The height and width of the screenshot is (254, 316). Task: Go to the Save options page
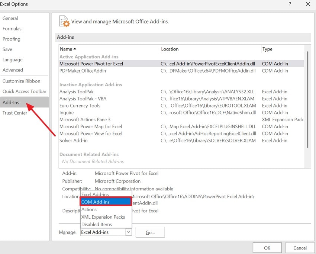8,49
